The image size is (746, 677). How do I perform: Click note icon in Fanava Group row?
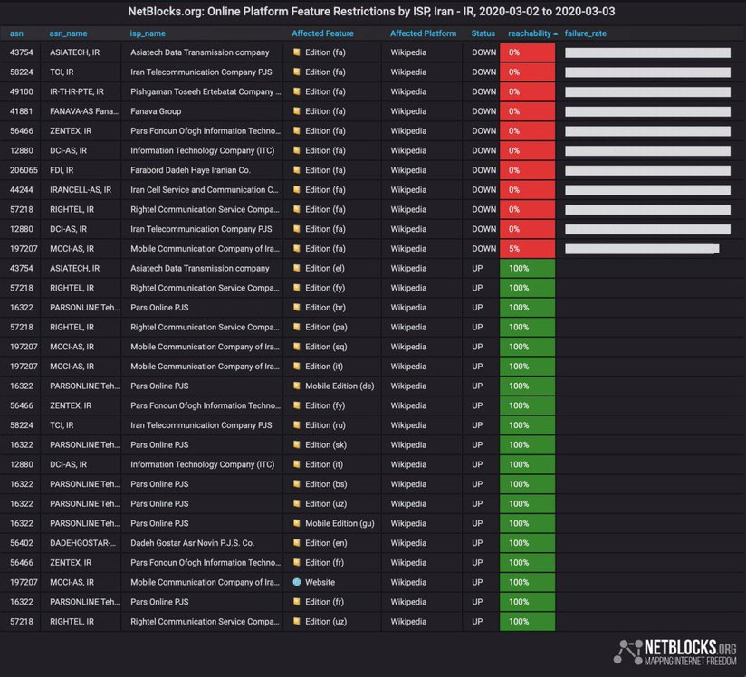(297, 110)
